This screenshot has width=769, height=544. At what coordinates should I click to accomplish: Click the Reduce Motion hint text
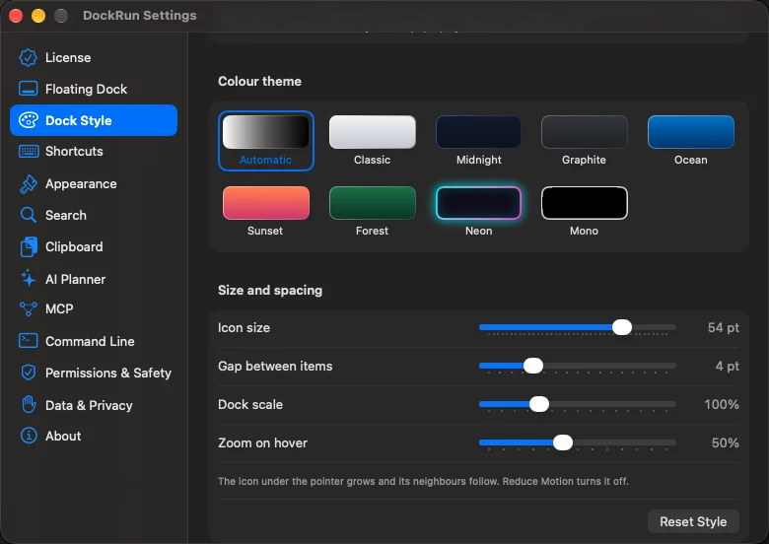423,481
